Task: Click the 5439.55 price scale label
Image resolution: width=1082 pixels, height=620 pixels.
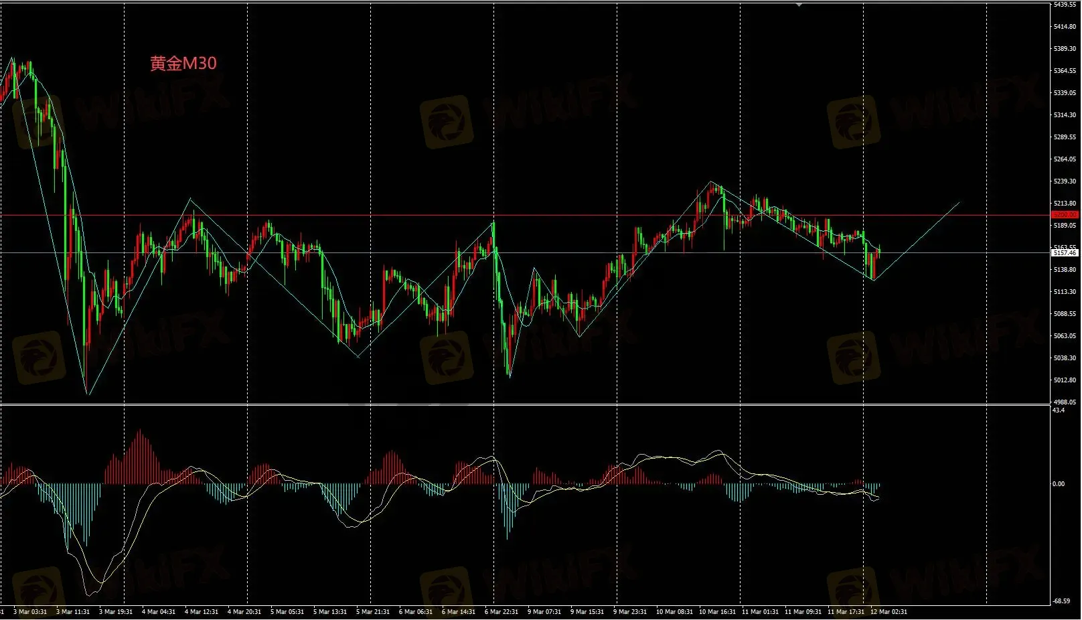Action: tap(1065, 5)
